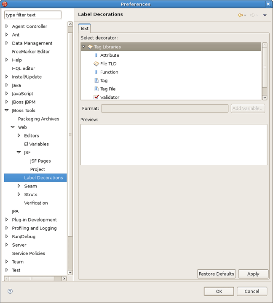The height and width of the screenshot is (303, 273).
Task: Click the Apply button
Action: point(253,274)
